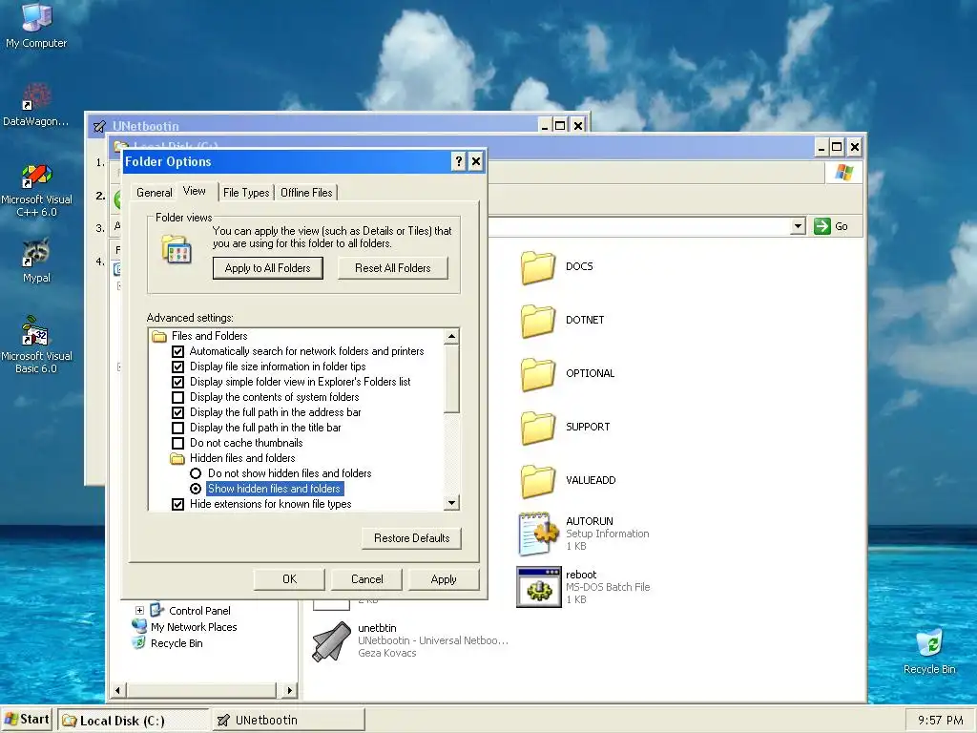Image resolution: width=977 pixels, height=733 pixels.
Task: Click the Control Panel icon in tree
Action: tap(157, 610)
